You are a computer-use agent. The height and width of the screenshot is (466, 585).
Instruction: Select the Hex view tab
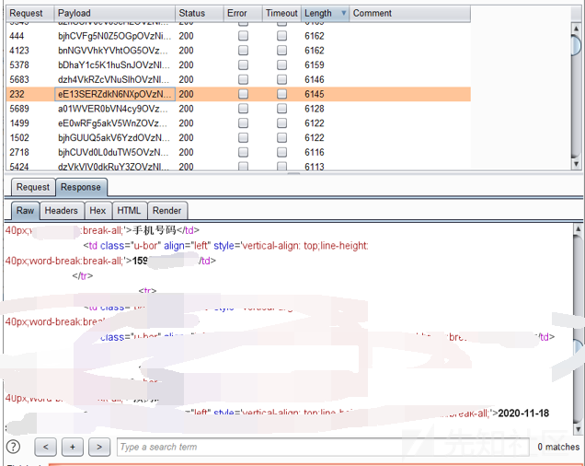tap(97, 210)
